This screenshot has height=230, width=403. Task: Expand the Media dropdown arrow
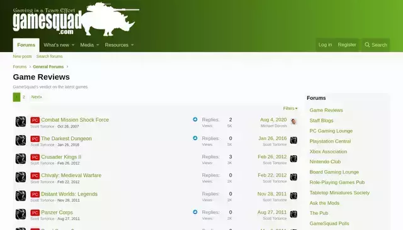point(98,45)
